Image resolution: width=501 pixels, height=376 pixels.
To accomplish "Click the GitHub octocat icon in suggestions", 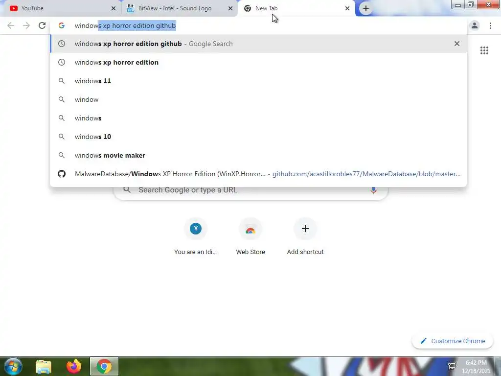I will 61,174.
